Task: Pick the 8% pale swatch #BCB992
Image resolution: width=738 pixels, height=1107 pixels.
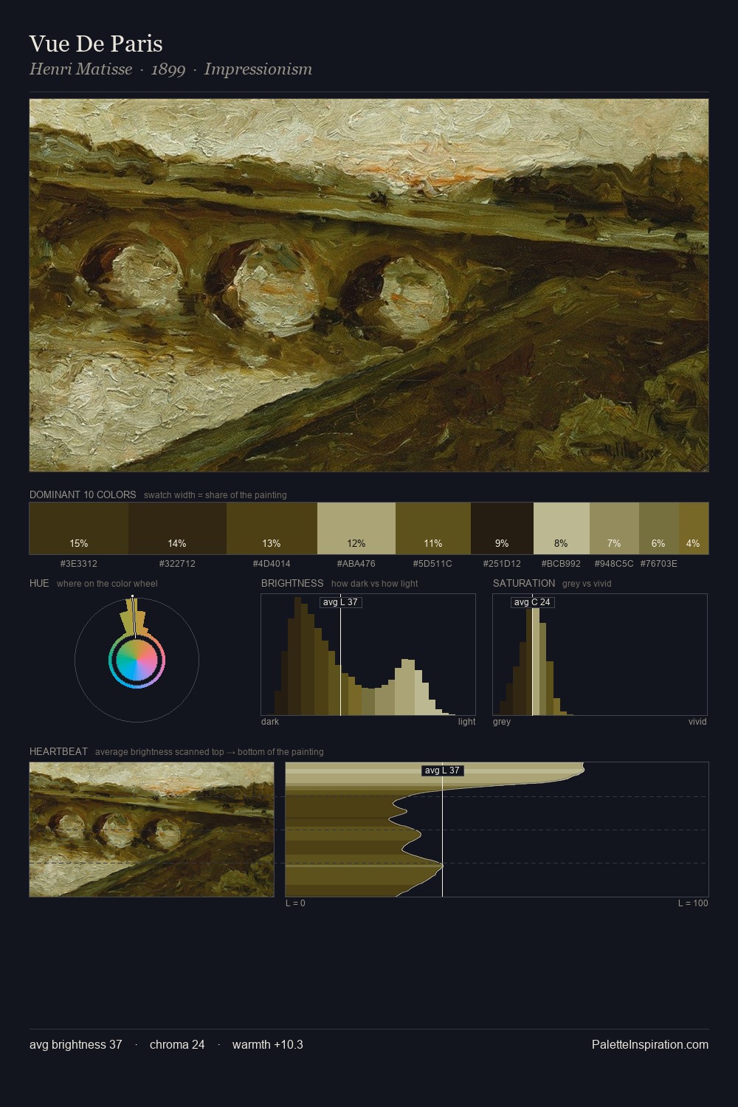Action: [x=562, y=528]
